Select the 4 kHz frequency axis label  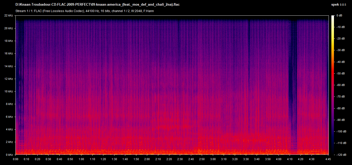click(x=9, y=130)
